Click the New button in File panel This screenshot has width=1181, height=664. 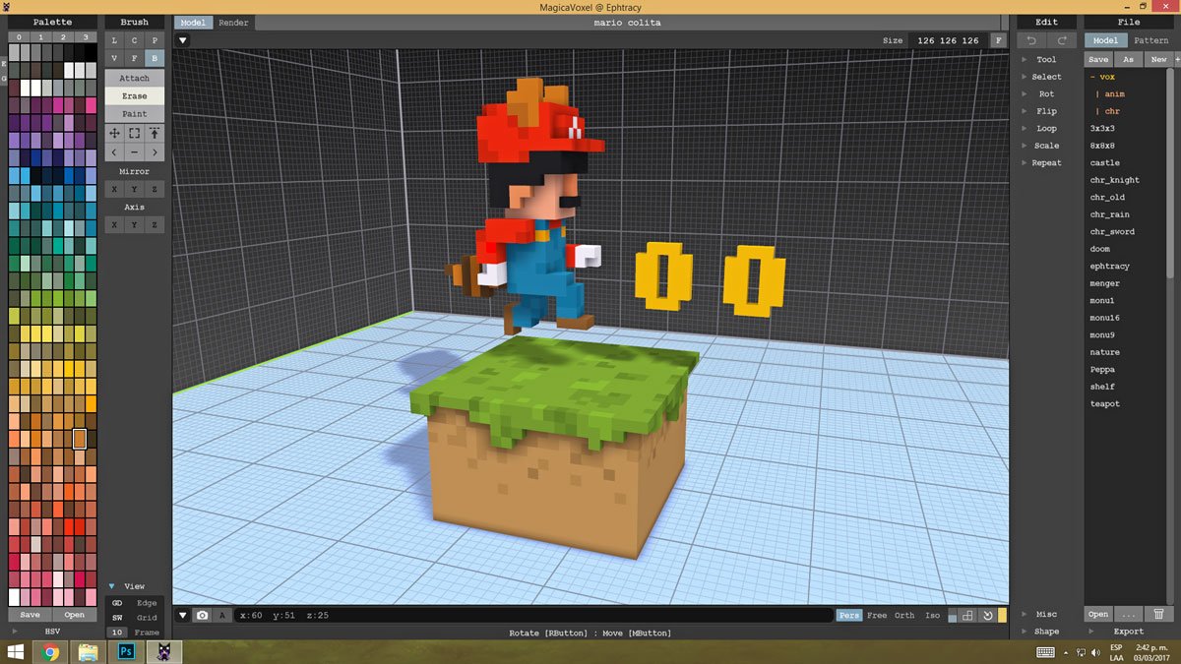click(x=1158, y=59)
